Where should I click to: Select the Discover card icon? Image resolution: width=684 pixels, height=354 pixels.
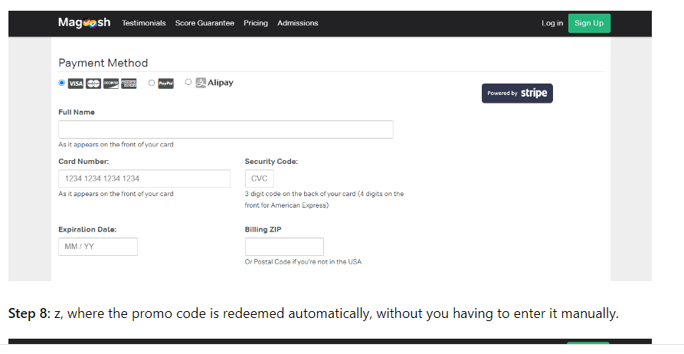pyautogui.click(x=111, y=84)
